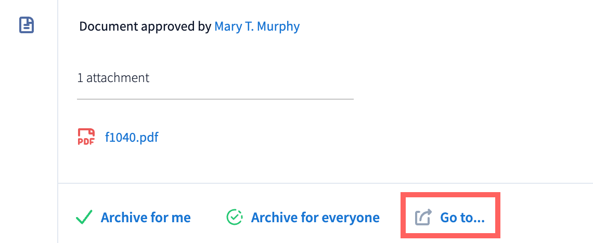The height and width of the screenshot is (243, 593).
Task: Click the green checkmark beside Archive for me
Action: (x=84, y=217)
